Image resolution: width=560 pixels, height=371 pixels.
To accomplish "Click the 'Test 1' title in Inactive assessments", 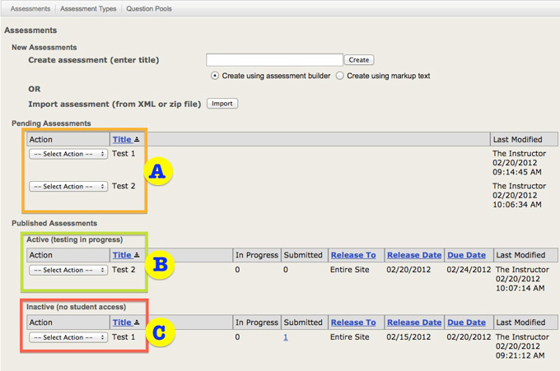I will (124, 337).
